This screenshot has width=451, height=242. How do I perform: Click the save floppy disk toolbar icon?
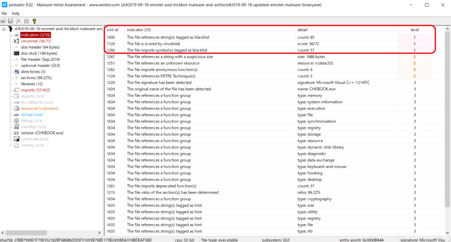tap(11, 21)
